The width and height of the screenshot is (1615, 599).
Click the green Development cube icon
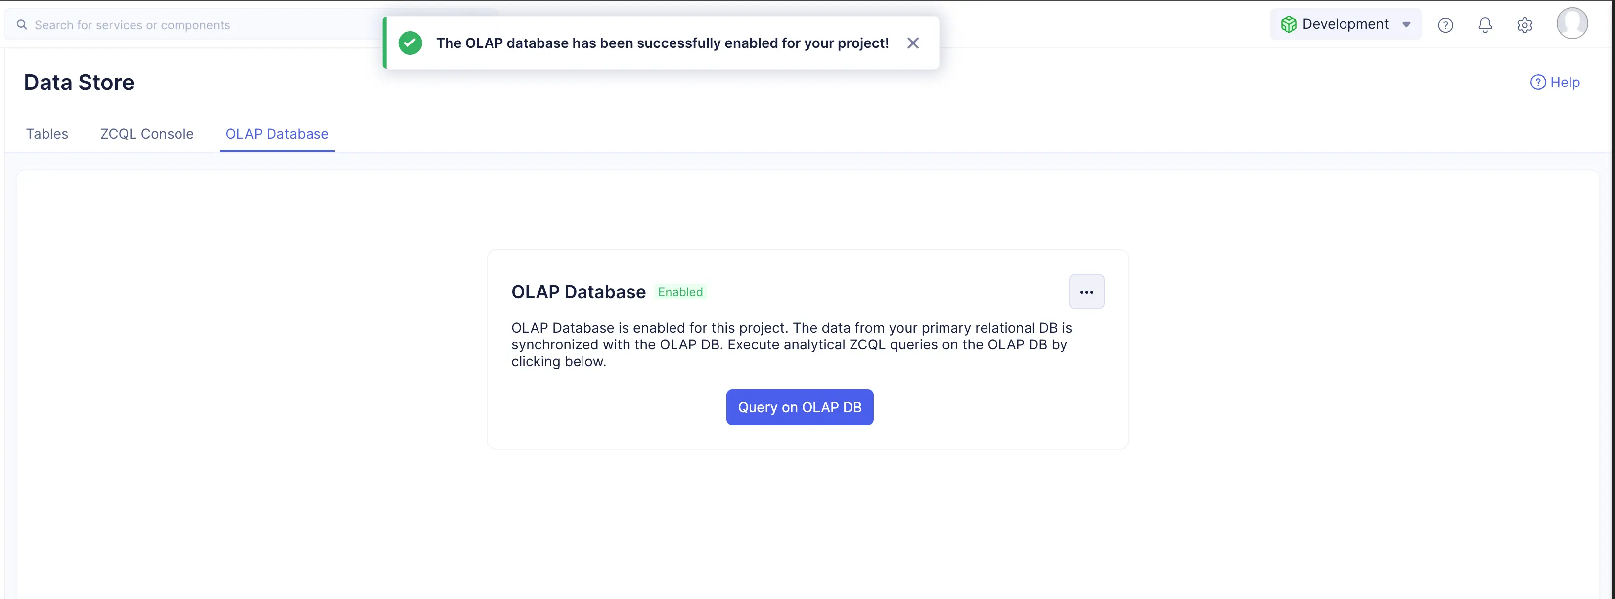point(1288,24)
